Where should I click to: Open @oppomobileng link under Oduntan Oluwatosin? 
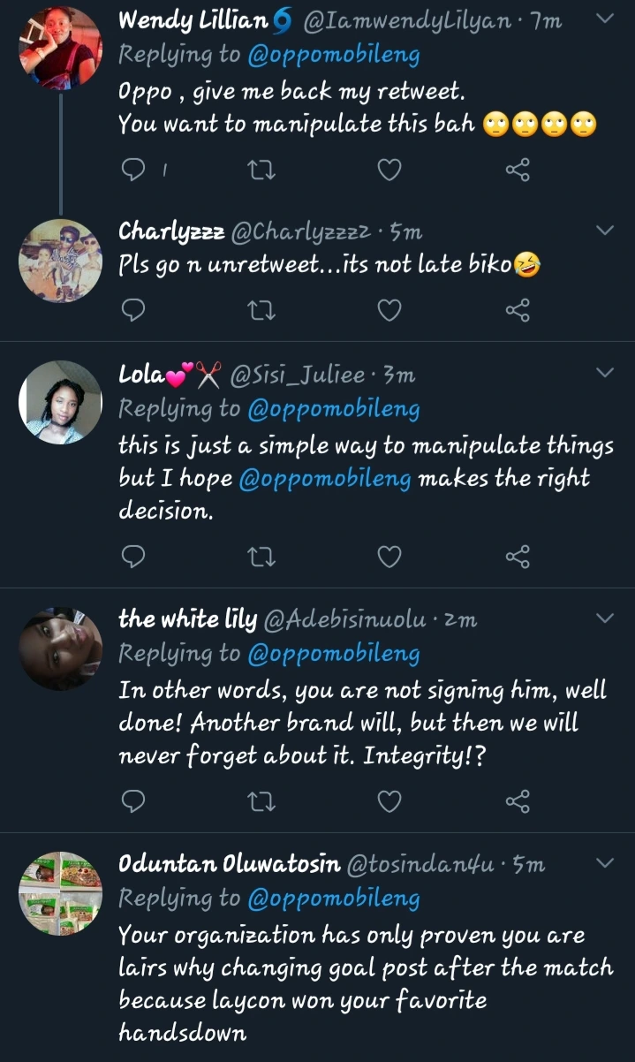(334, 899)
